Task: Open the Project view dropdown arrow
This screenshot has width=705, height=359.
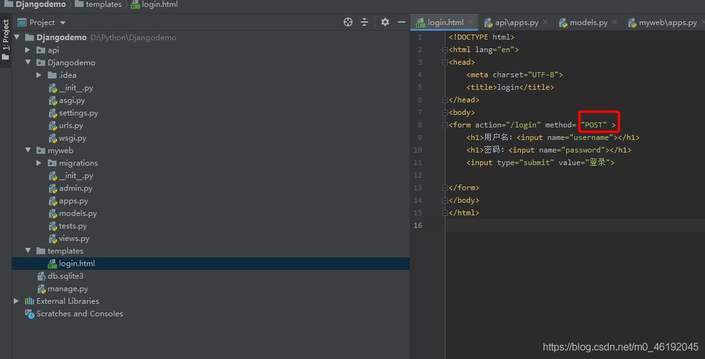Action: 63,23
